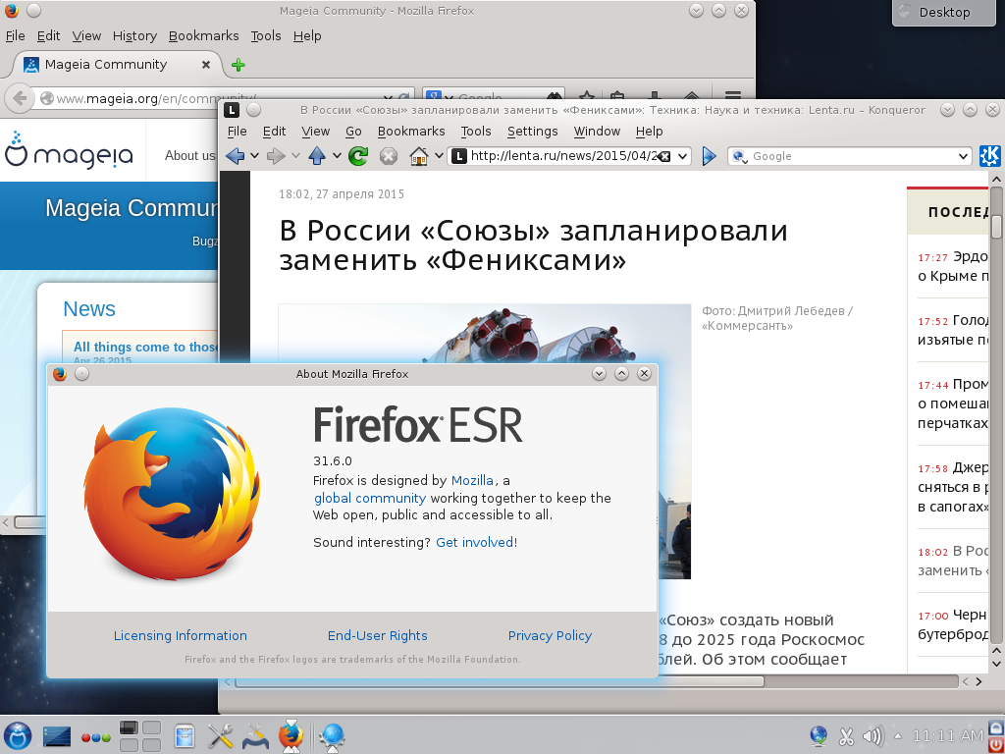Click the Lenta.ru favicon in Konqueror's address bar

459,156
